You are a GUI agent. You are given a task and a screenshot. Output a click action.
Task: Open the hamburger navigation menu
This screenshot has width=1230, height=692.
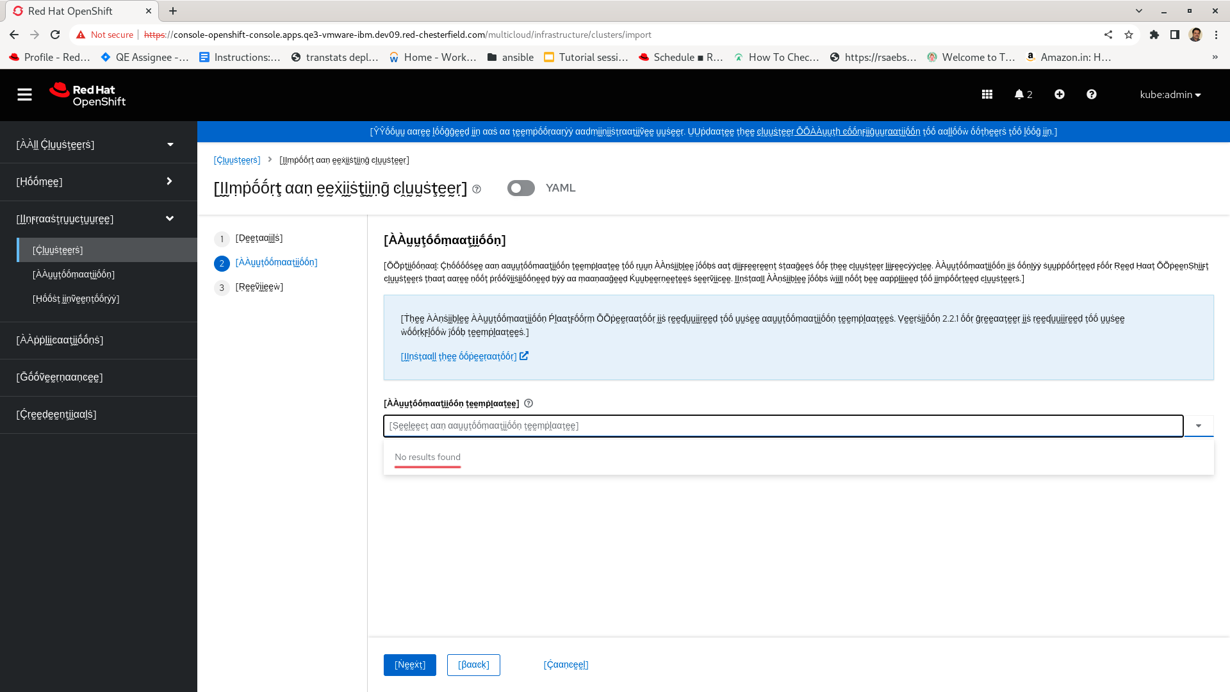pyautogui.click(x=24, y=95)
